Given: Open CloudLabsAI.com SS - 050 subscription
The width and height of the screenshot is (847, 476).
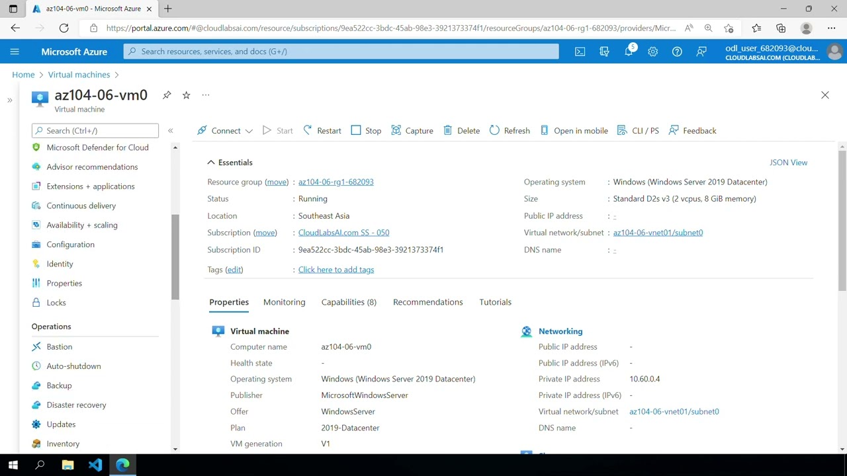Looking at the screenshot, I should click(x=343, y=233).
